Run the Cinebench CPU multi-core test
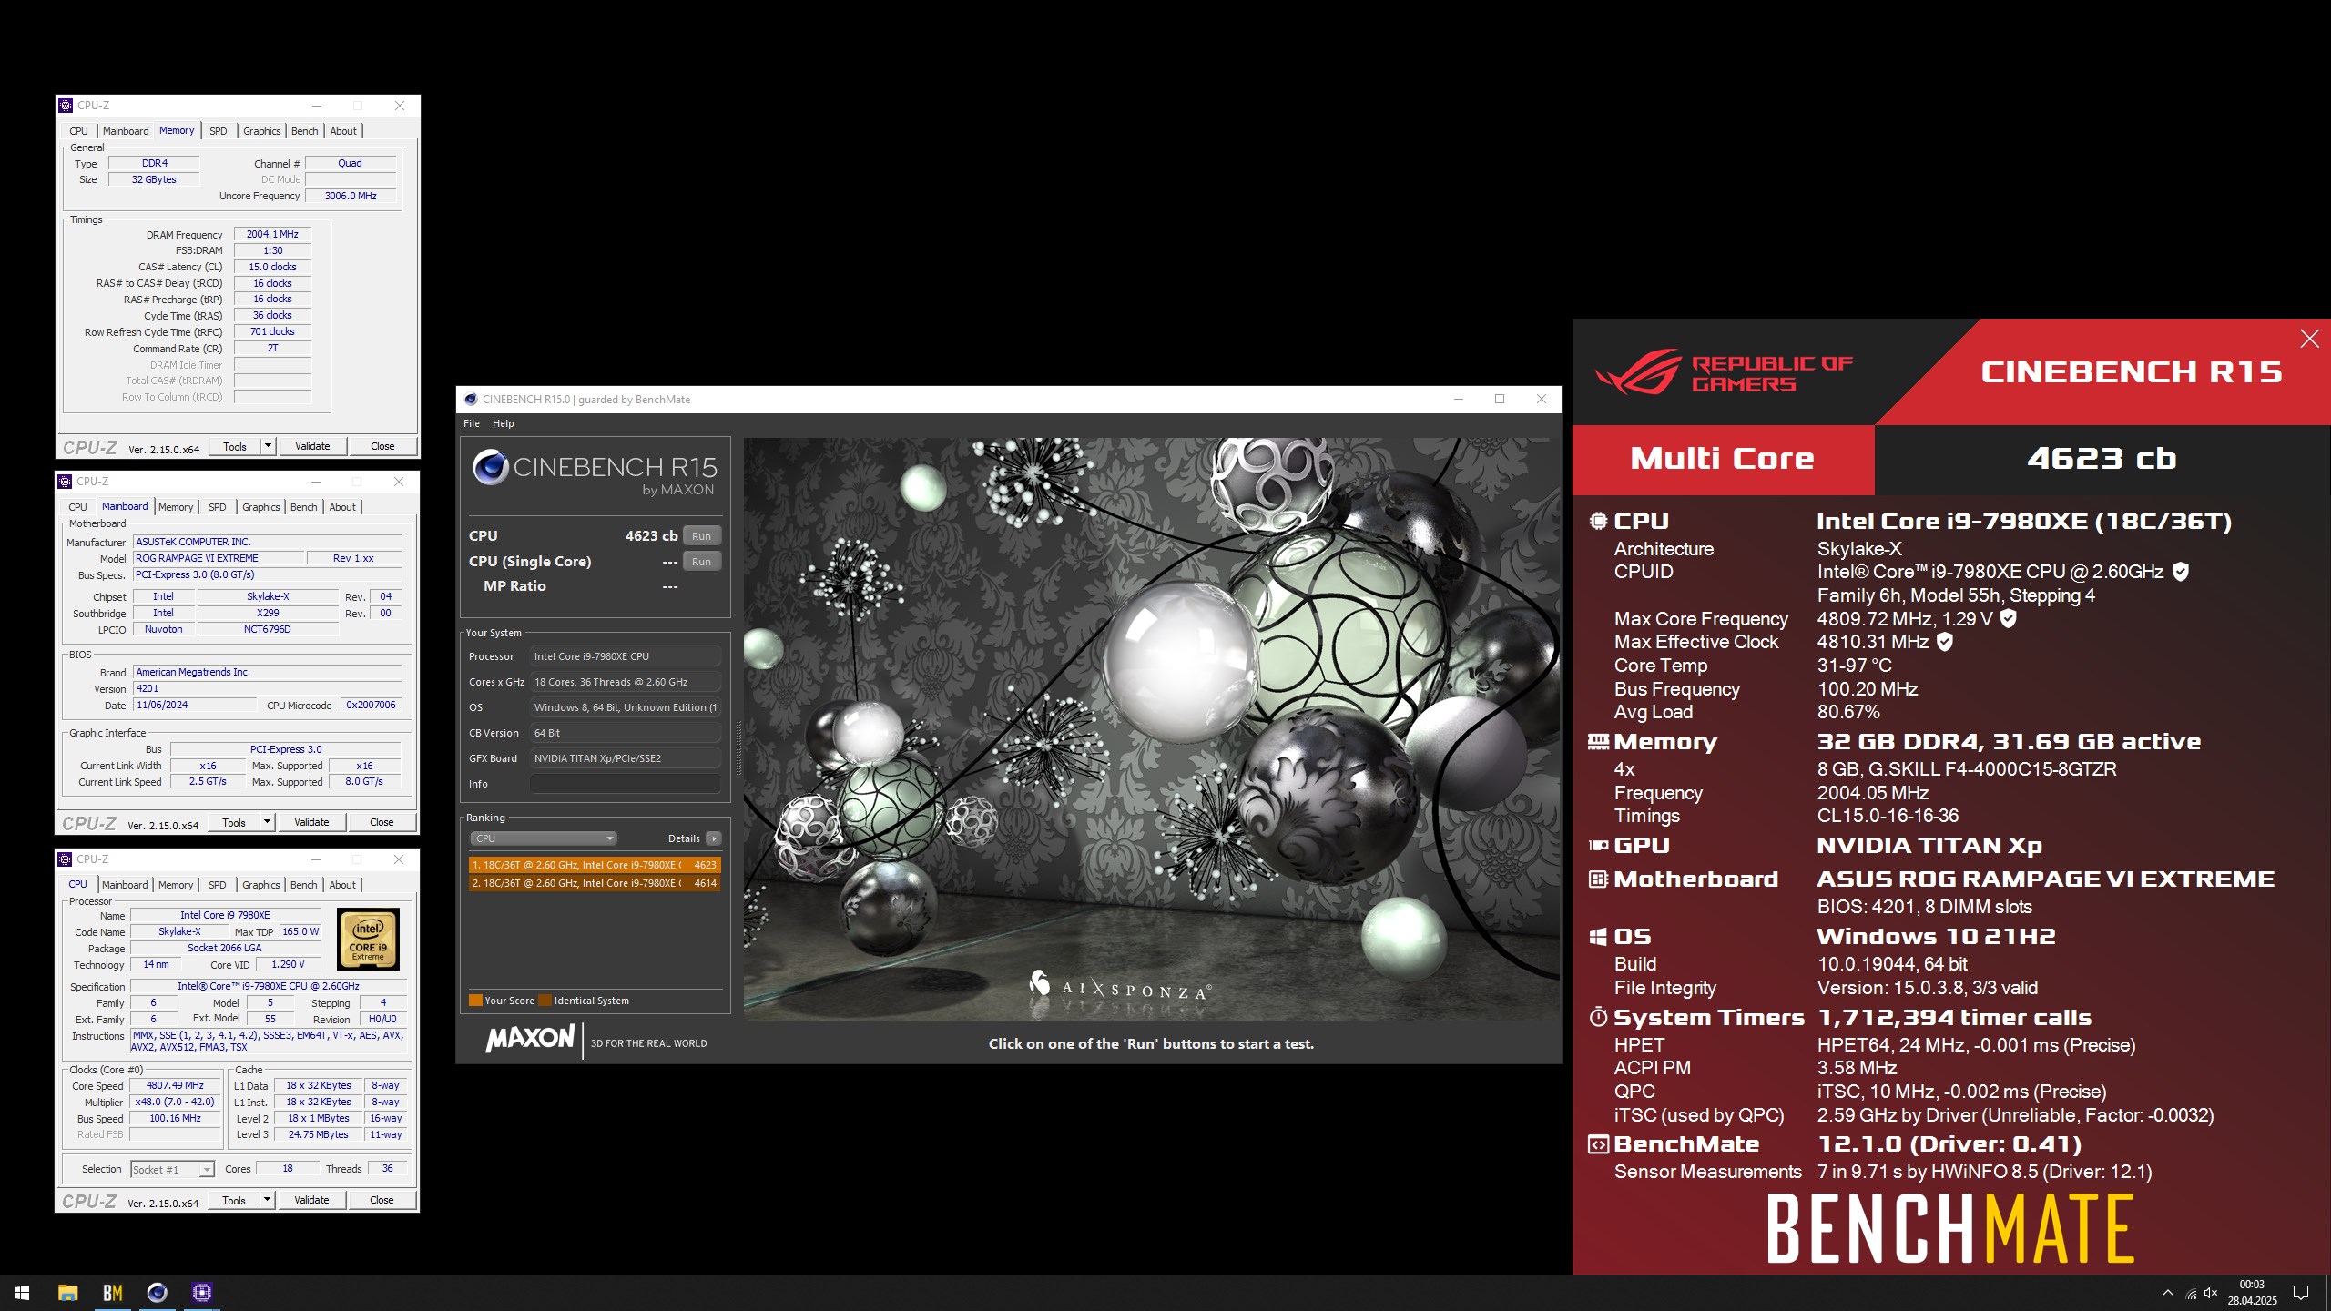The width and height of the screenshot is (2331, 1311). tap(701, 536)
